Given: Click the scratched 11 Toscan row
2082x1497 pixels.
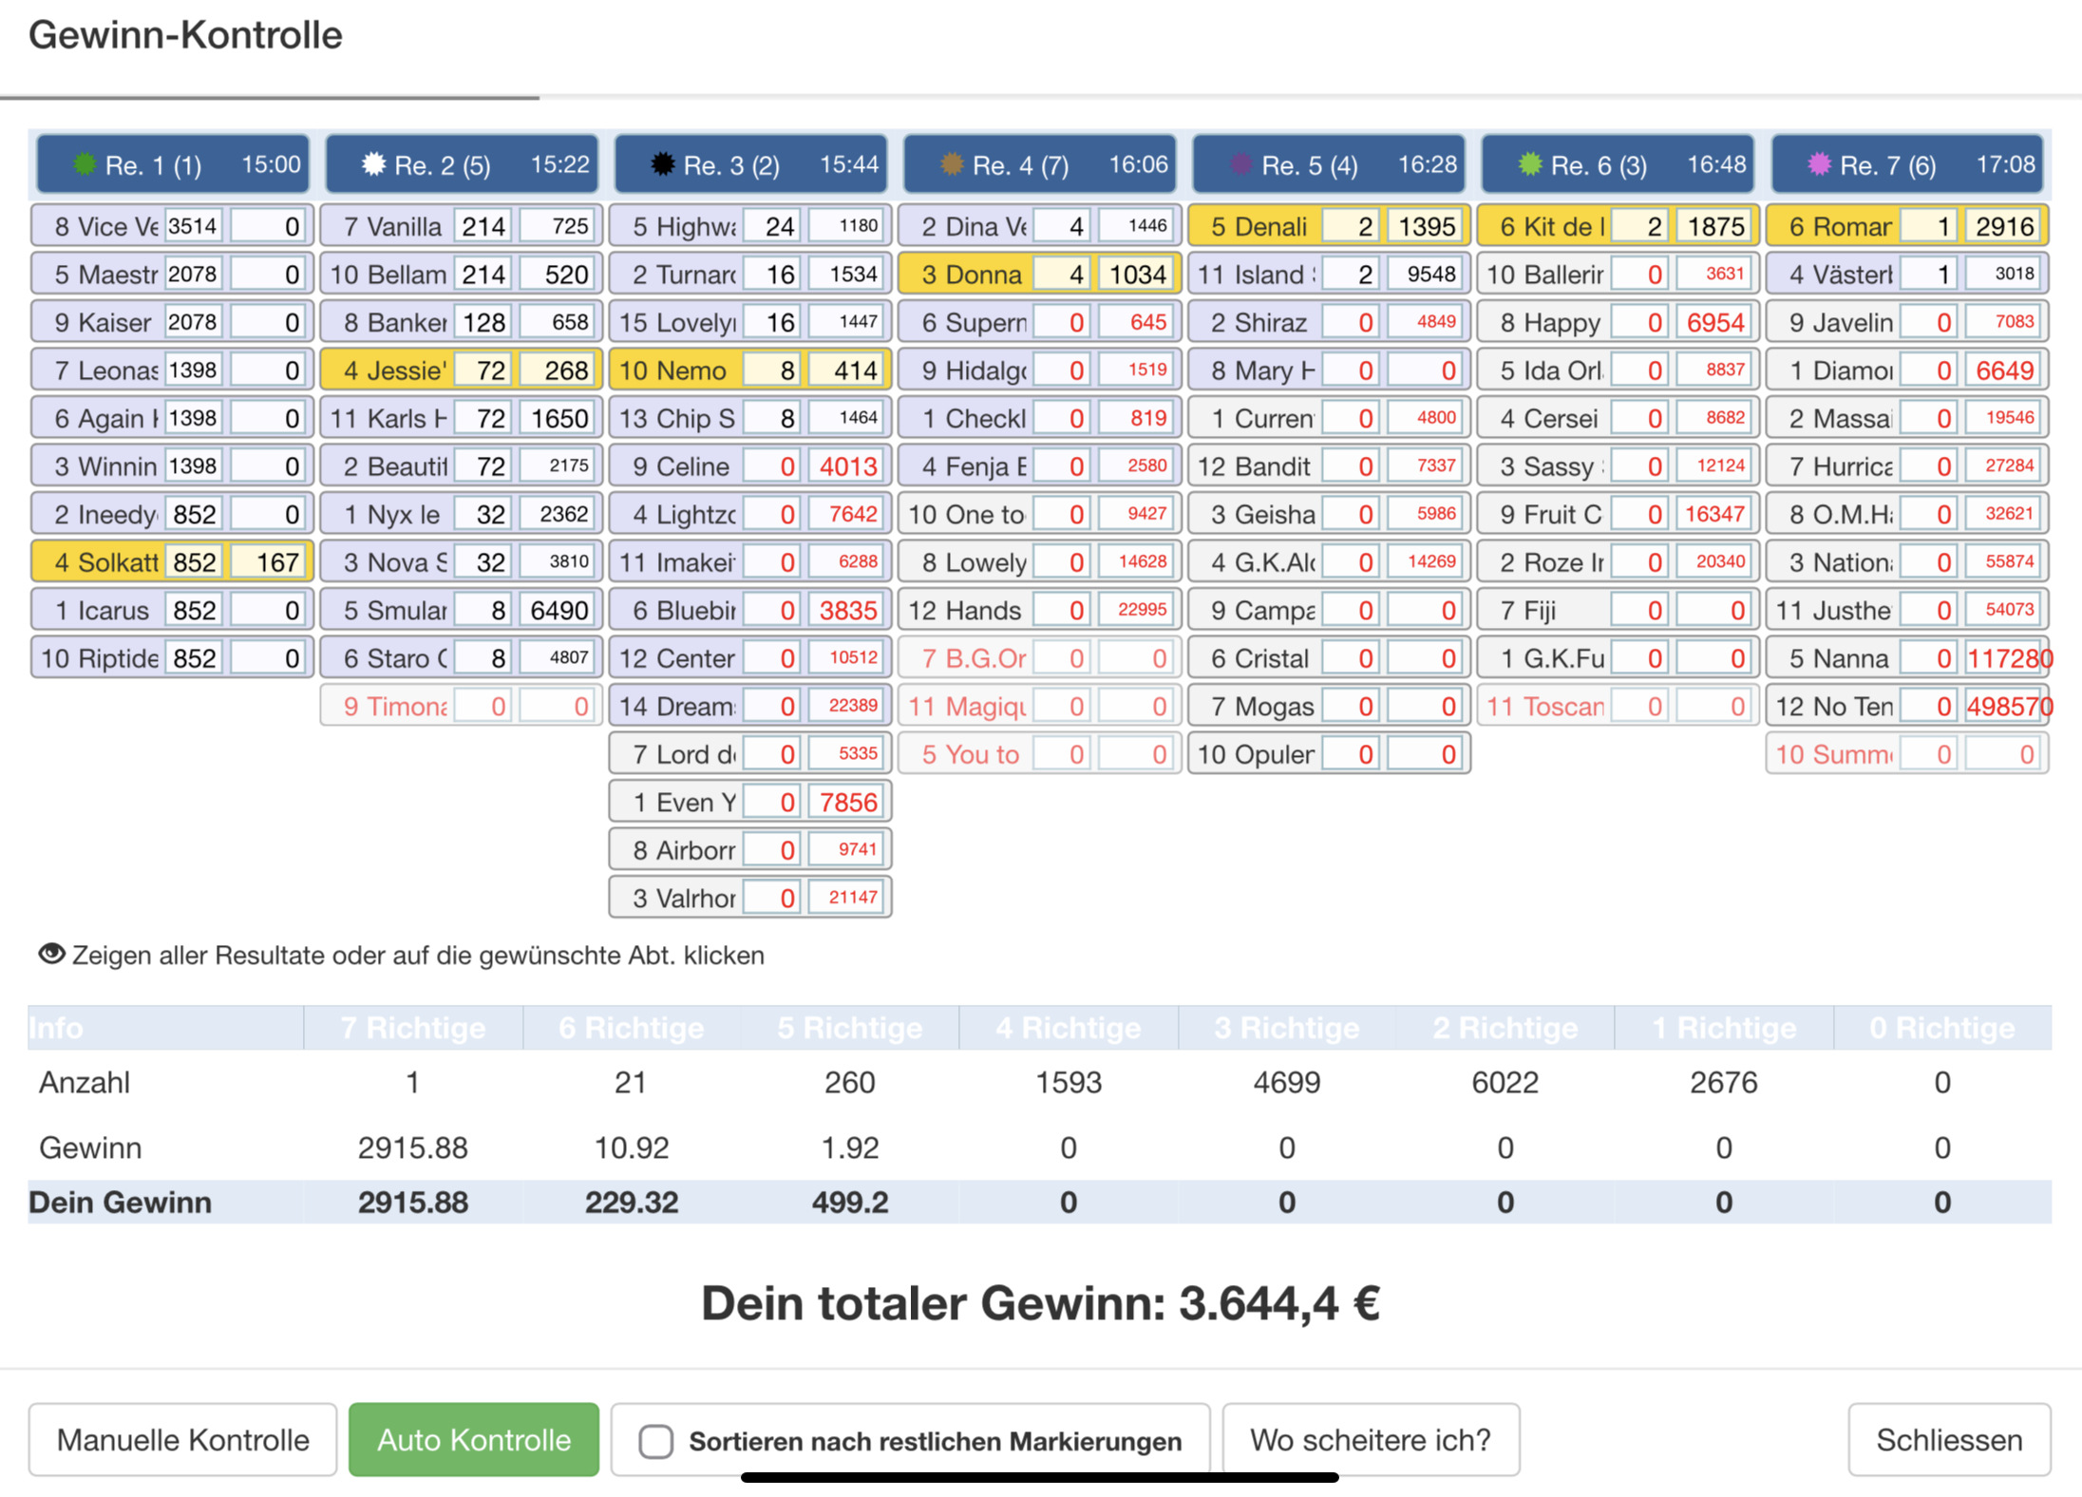Looking at the screenshot, I should 1618,706.
